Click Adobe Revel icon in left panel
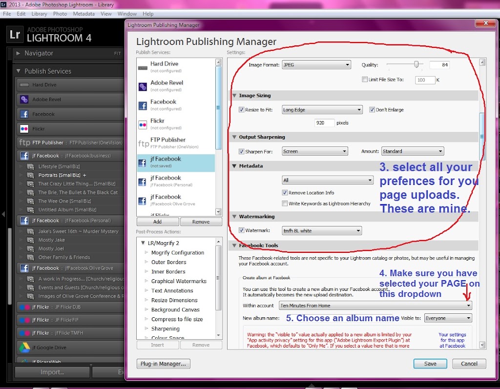 24,100
